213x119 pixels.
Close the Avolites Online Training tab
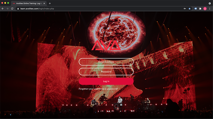(x=44, y=3)
